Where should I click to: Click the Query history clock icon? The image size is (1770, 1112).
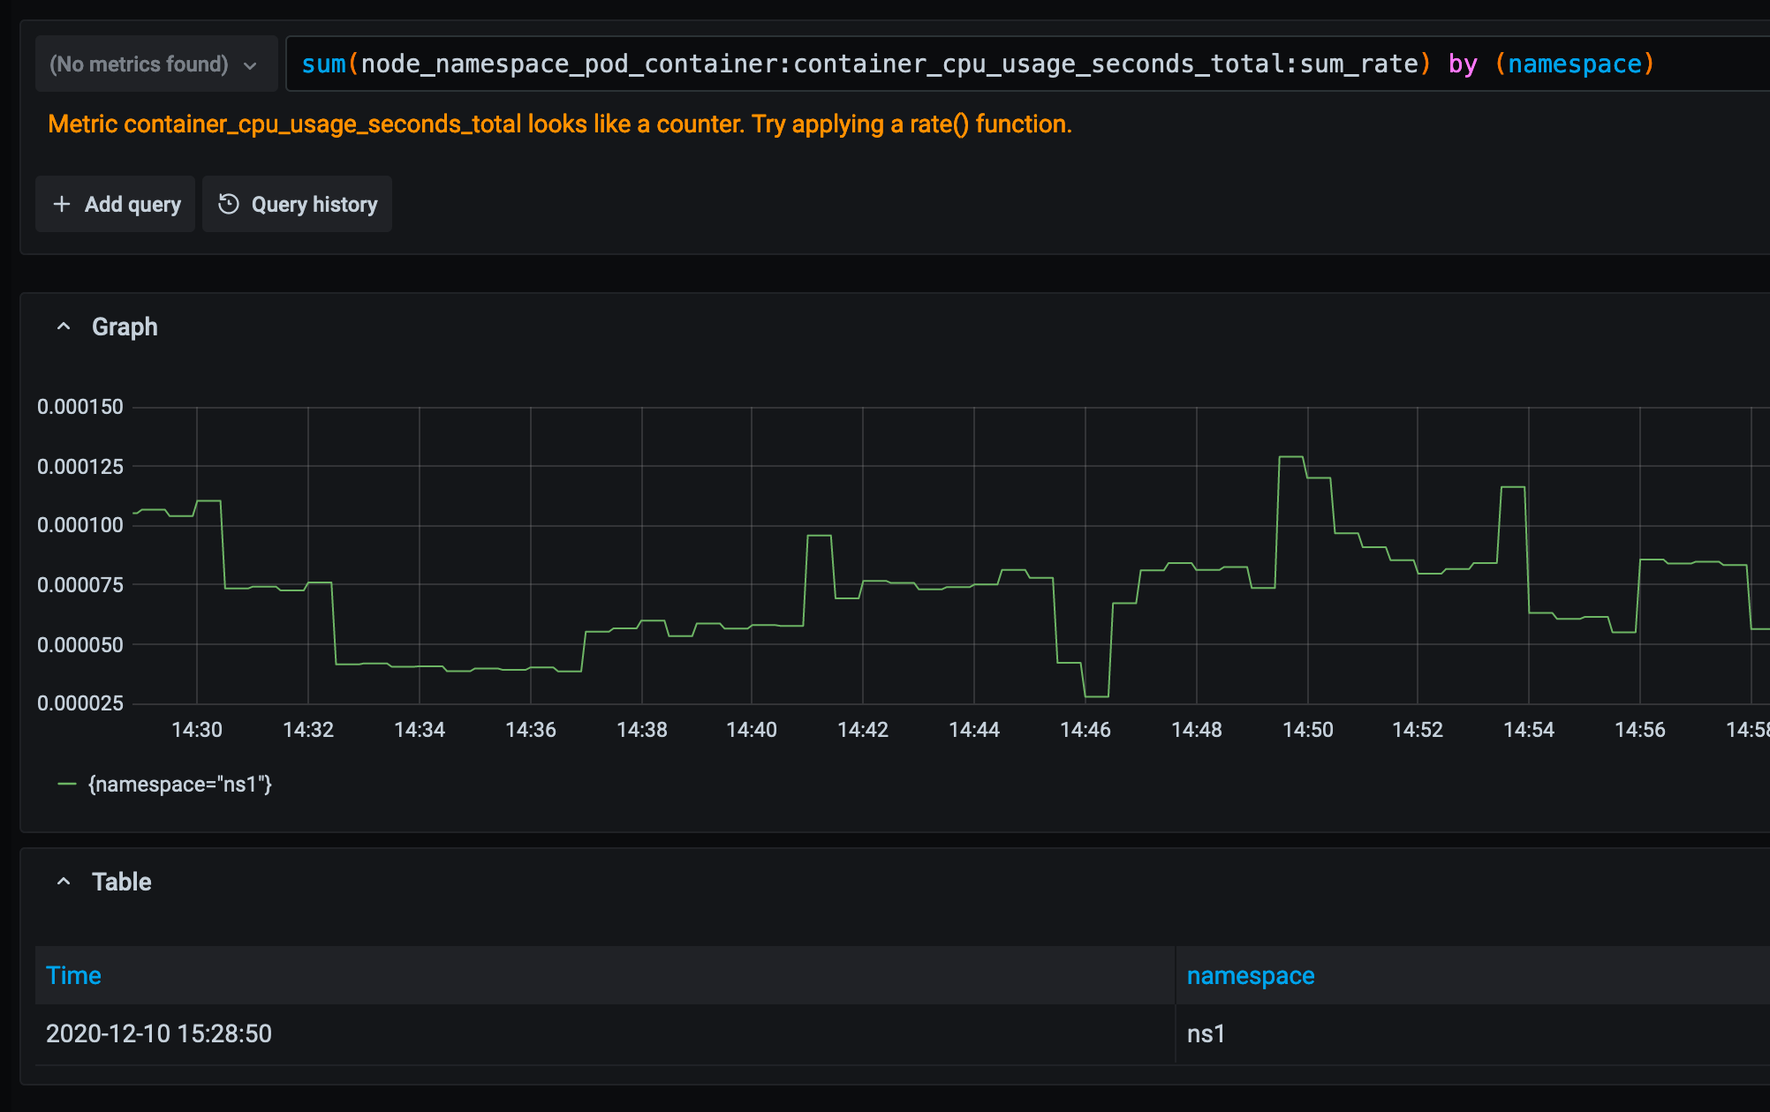point(229,204)
